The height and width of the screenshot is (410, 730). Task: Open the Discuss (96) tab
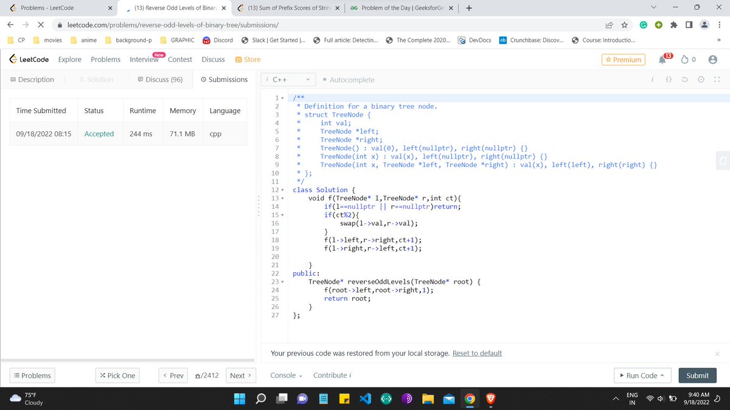click(160, 80)
